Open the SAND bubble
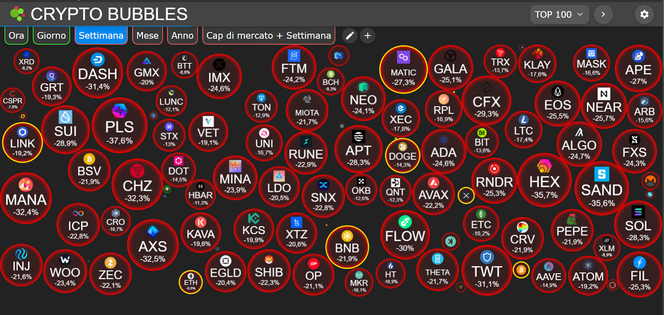 [x=602, y=188]
